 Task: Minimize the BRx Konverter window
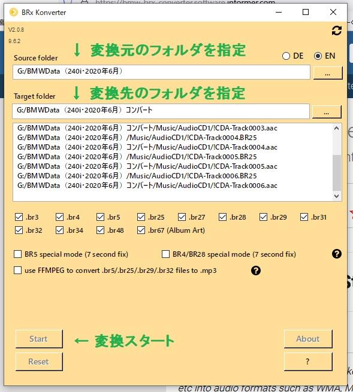[x=279, y=12]
